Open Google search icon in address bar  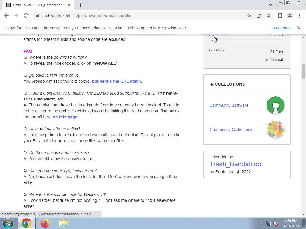(249, 16)
